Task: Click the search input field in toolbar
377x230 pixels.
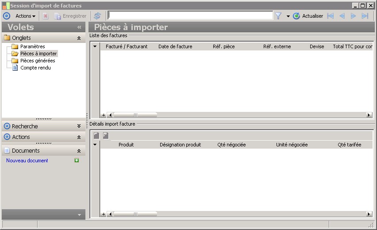Action: click(190, 15)
